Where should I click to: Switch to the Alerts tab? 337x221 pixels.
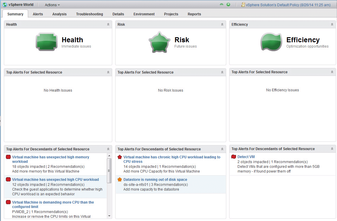point(38,14)
